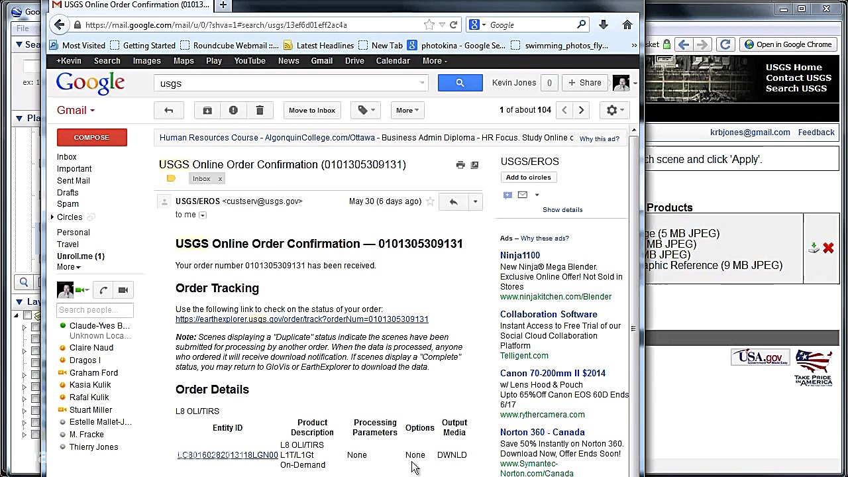Reload the Gmail page
The height and width of the screenshot is (477, 848).
453,25
